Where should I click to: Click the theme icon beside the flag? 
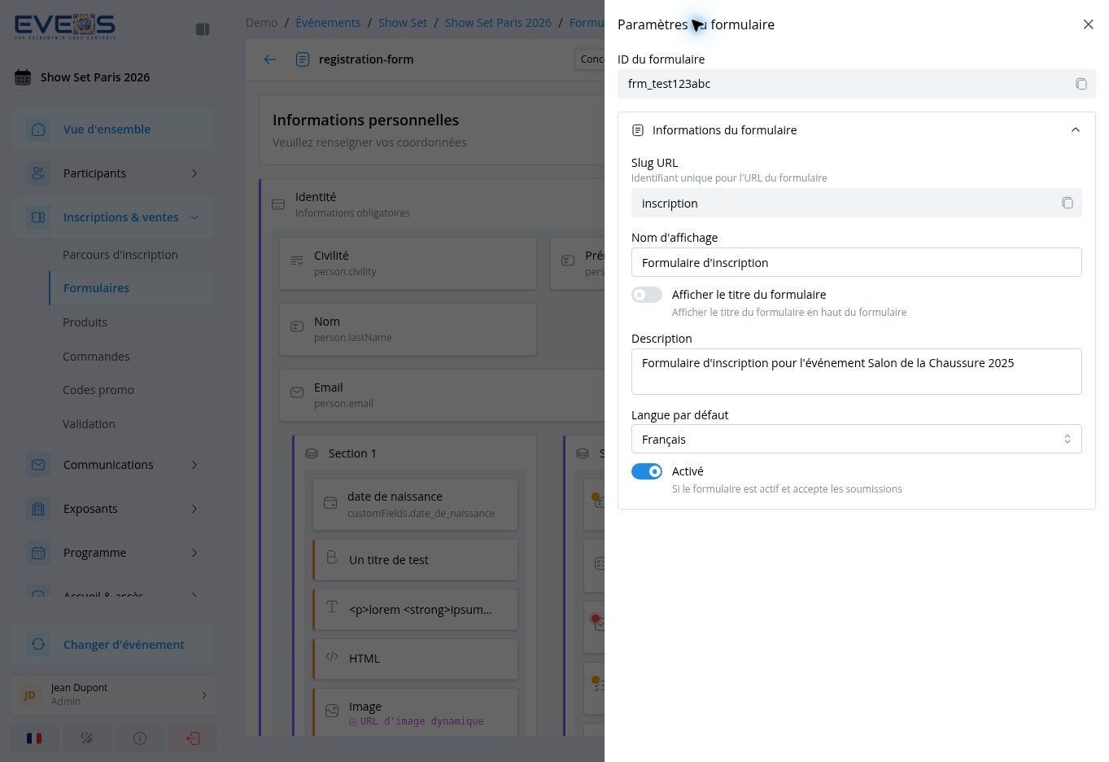point(87,738)
